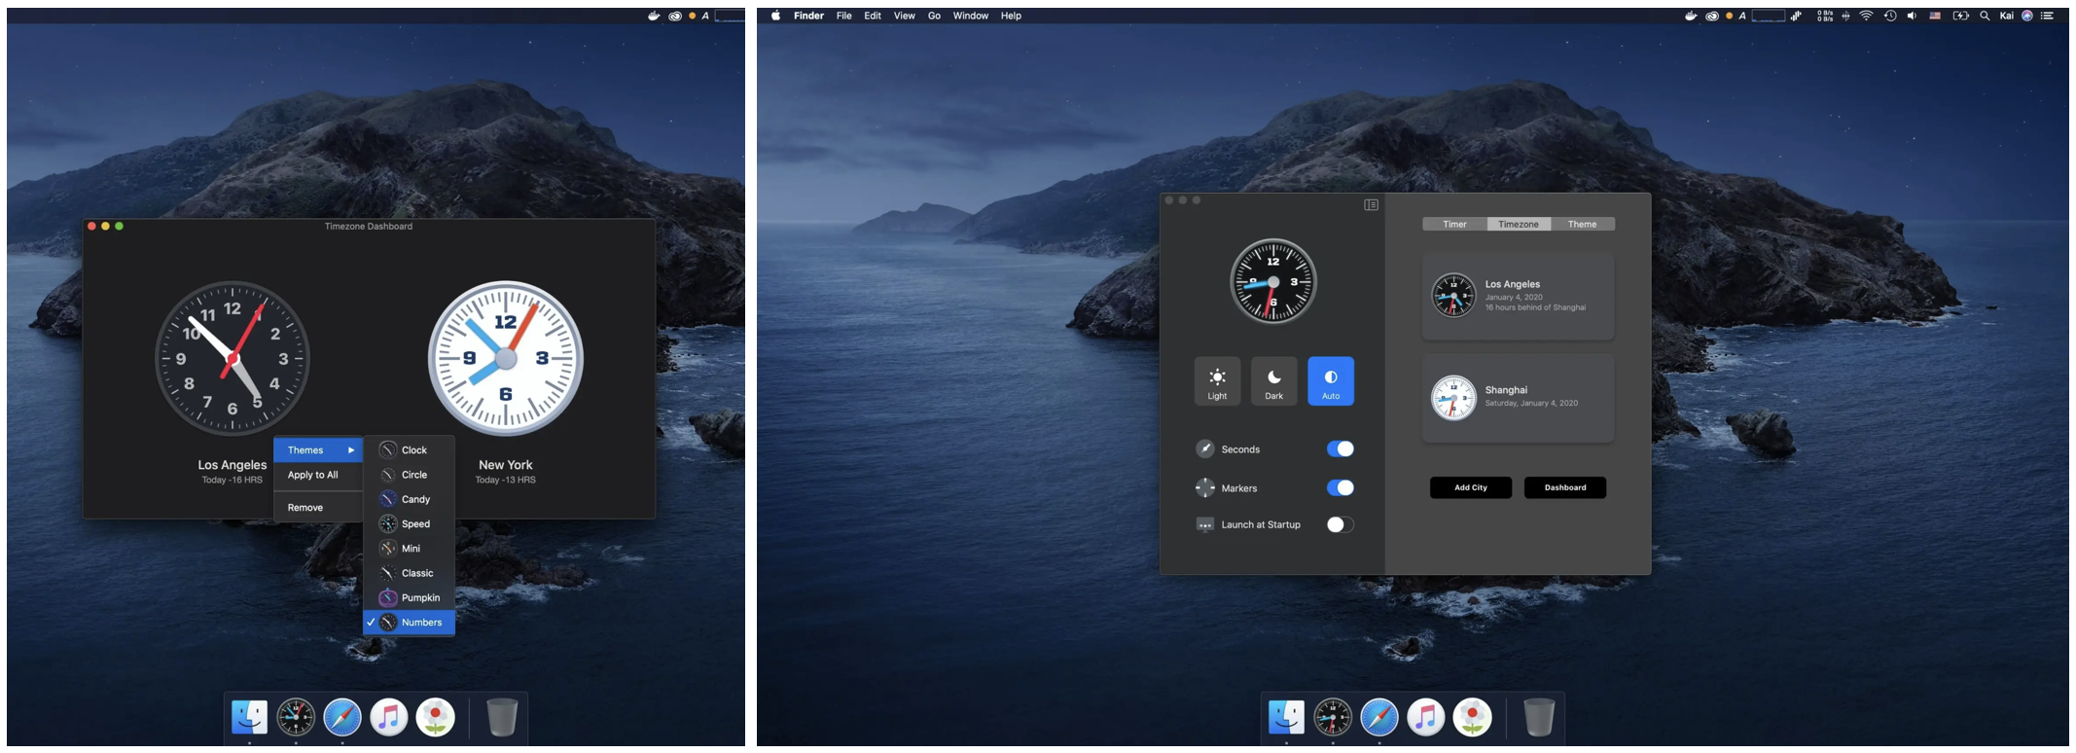The image size is (2076, 753).
Task: Click the 'Timezone Dashboard' window title
Action: coord(369,226)
